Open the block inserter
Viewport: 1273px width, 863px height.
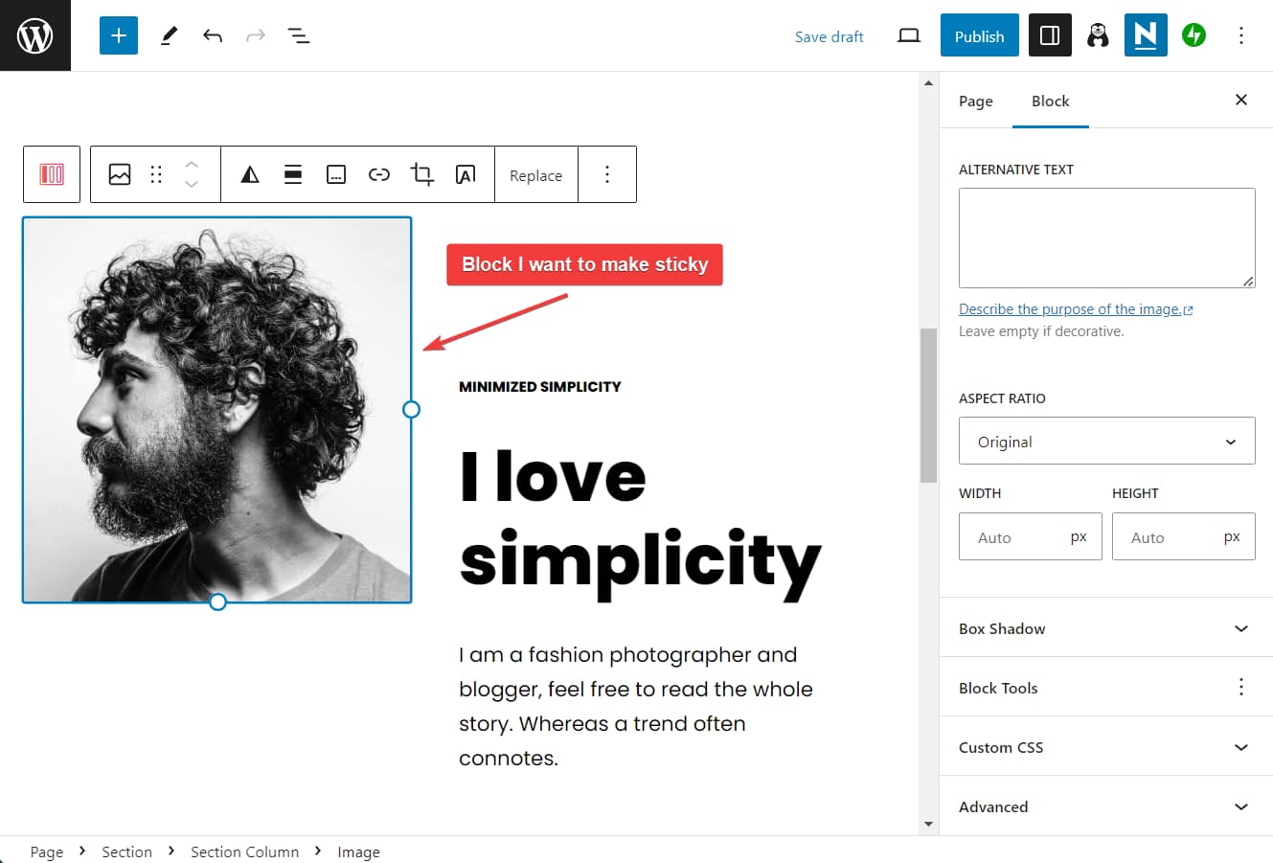coord(118,35)
